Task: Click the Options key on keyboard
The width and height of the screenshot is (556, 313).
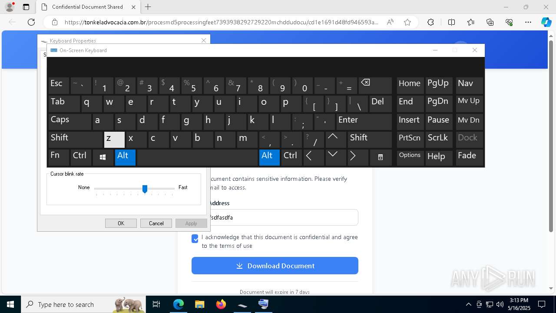Action: pyautogui.click(x=410, y=157)
